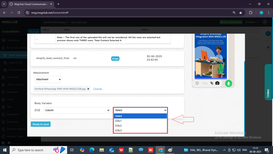273x154 pixels.
Task: Open Outlook from the taskbar
Action: pyautogui.click(x=111, y=150)
